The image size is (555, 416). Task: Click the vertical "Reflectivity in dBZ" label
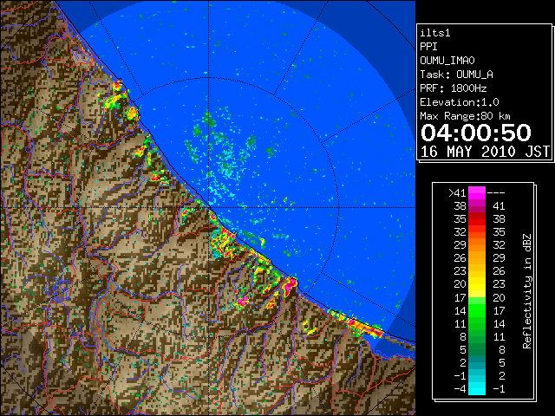[x=526, y=291]
